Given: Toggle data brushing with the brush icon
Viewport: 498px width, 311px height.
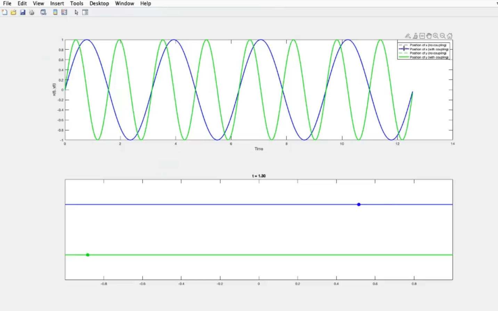Looking at the screenshot, I should tap(415, 36).
